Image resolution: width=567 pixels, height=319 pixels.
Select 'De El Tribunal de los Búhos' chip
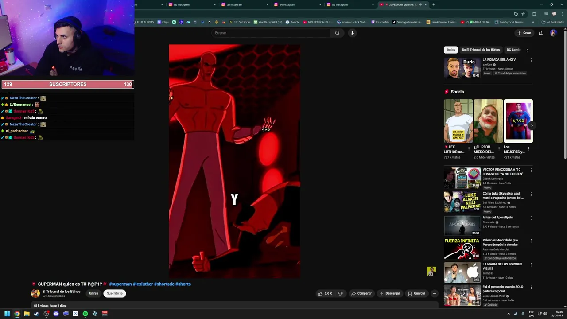click(481, 50)
